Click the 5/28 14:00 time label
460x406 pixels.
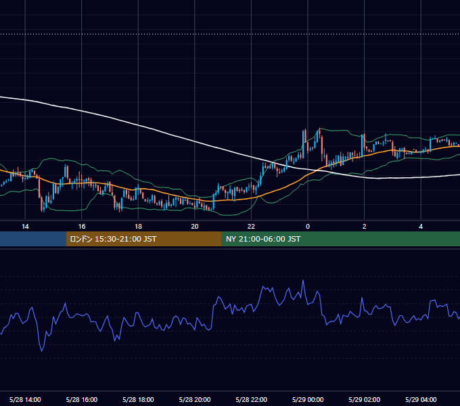click(x=25, y=399)
